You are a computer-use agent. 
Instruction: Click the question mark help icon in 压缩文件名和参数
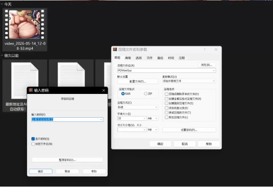204,50
